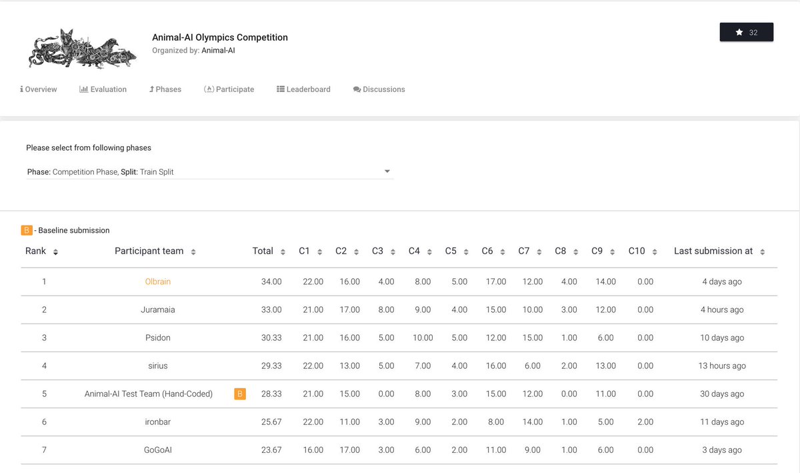
Task: Click Animal-AI Test Team (Hand-Coded) name
Action: click(149, 394)
